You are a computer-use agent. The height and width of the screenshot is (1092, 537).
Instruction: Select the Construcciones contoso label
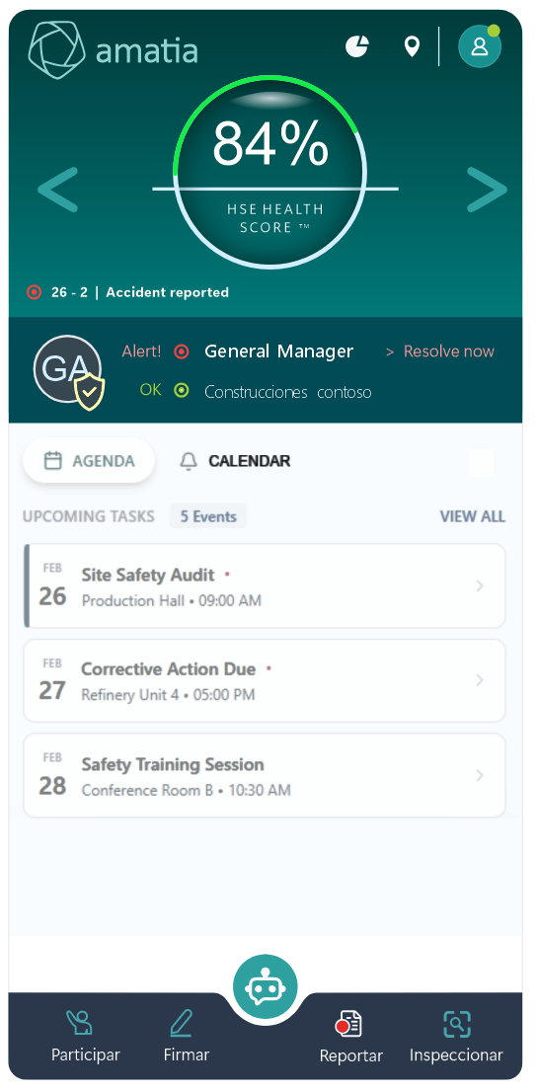pos(287,392)
